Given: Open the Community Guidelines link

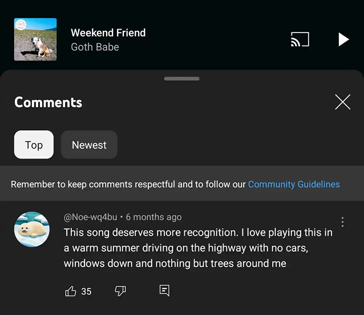Looking at the screenshot, I should pyautogui.click(x=293, y=184).
